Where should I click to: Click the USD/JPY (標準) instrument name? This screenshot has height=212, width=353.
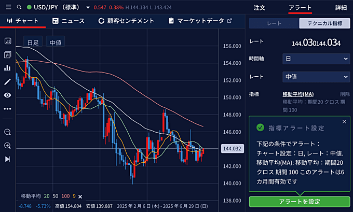57,7
